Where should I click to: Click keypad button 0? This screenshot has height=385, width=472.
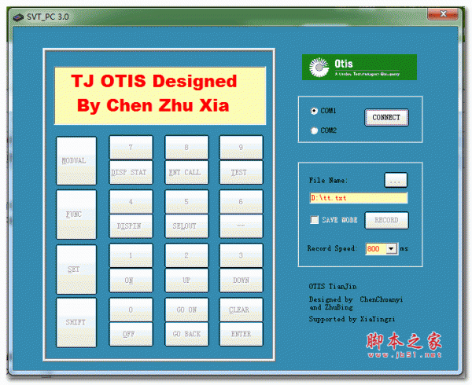pos(131,310)
